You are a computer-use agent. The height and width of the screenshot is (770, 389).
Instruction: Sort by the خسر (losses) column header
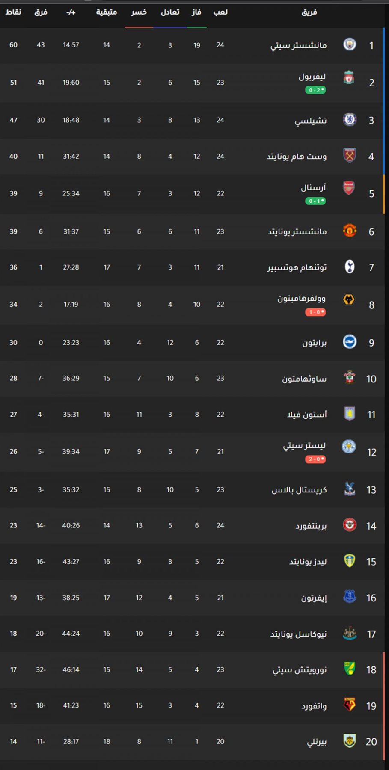pos(139,12)
